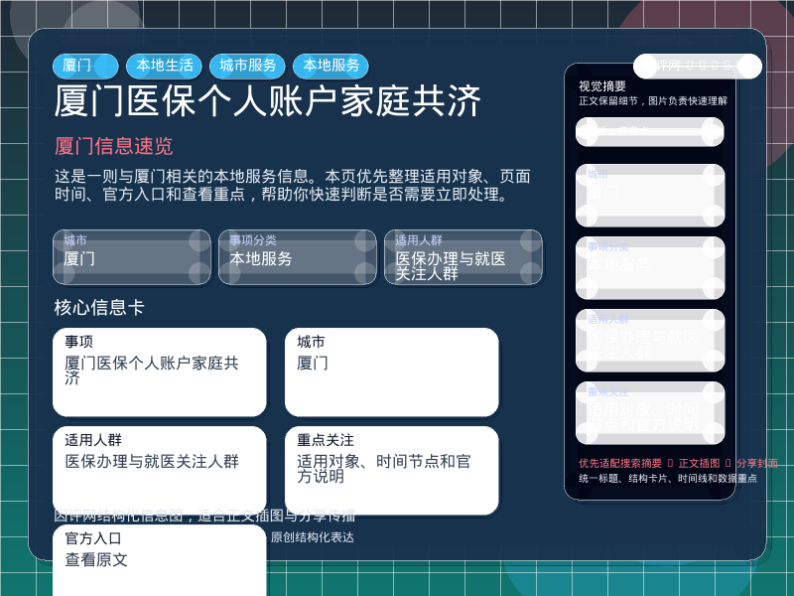Select the 重点关注 card in 视觉摘要 sidebar
The height and width of the screenshot is (596, 794).
coord(650,412)
